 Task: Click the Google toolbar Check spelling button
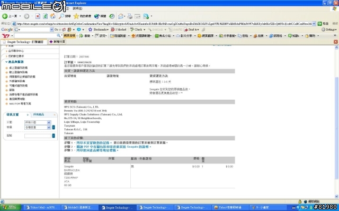138,30
